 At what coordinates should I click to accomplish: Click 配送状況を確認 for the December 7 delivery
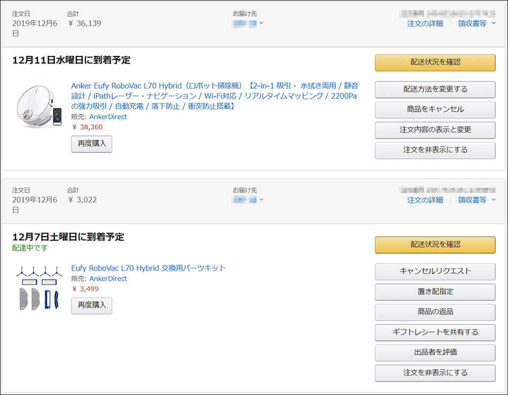point(435,245)
